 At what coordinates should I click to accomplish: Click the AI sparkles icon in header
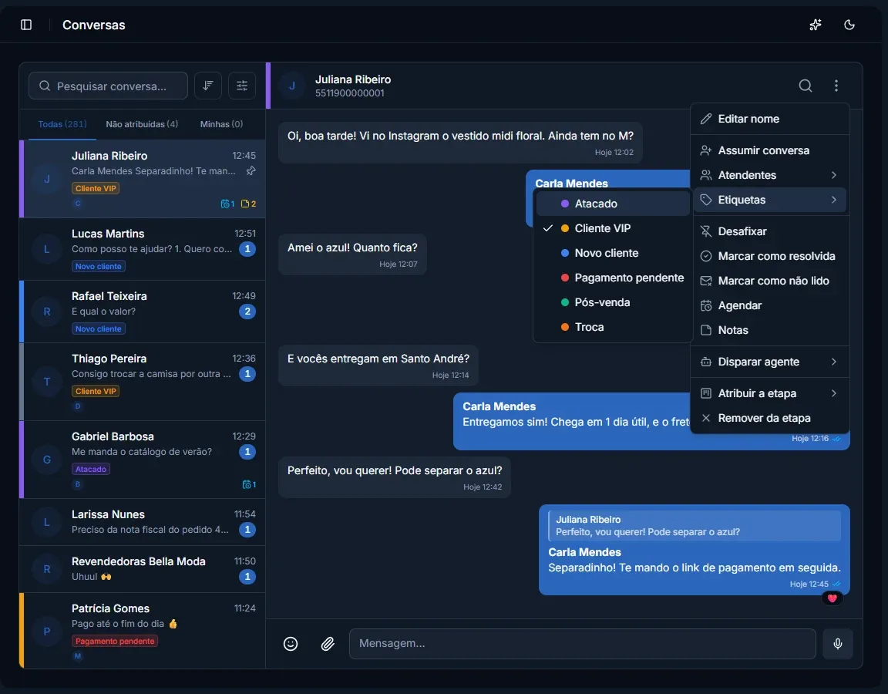pyautogui.click(x=815, y=25)
